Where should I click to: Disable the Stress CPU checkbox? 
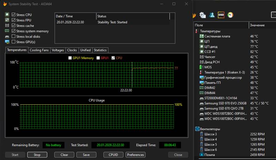(x=13, y=15)
